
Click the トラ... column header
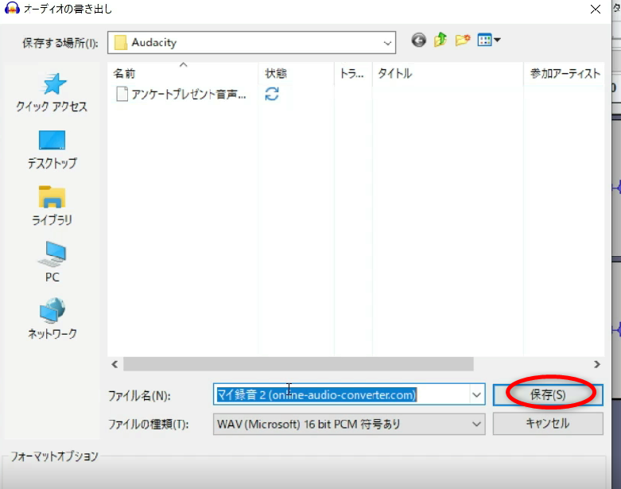353,73
